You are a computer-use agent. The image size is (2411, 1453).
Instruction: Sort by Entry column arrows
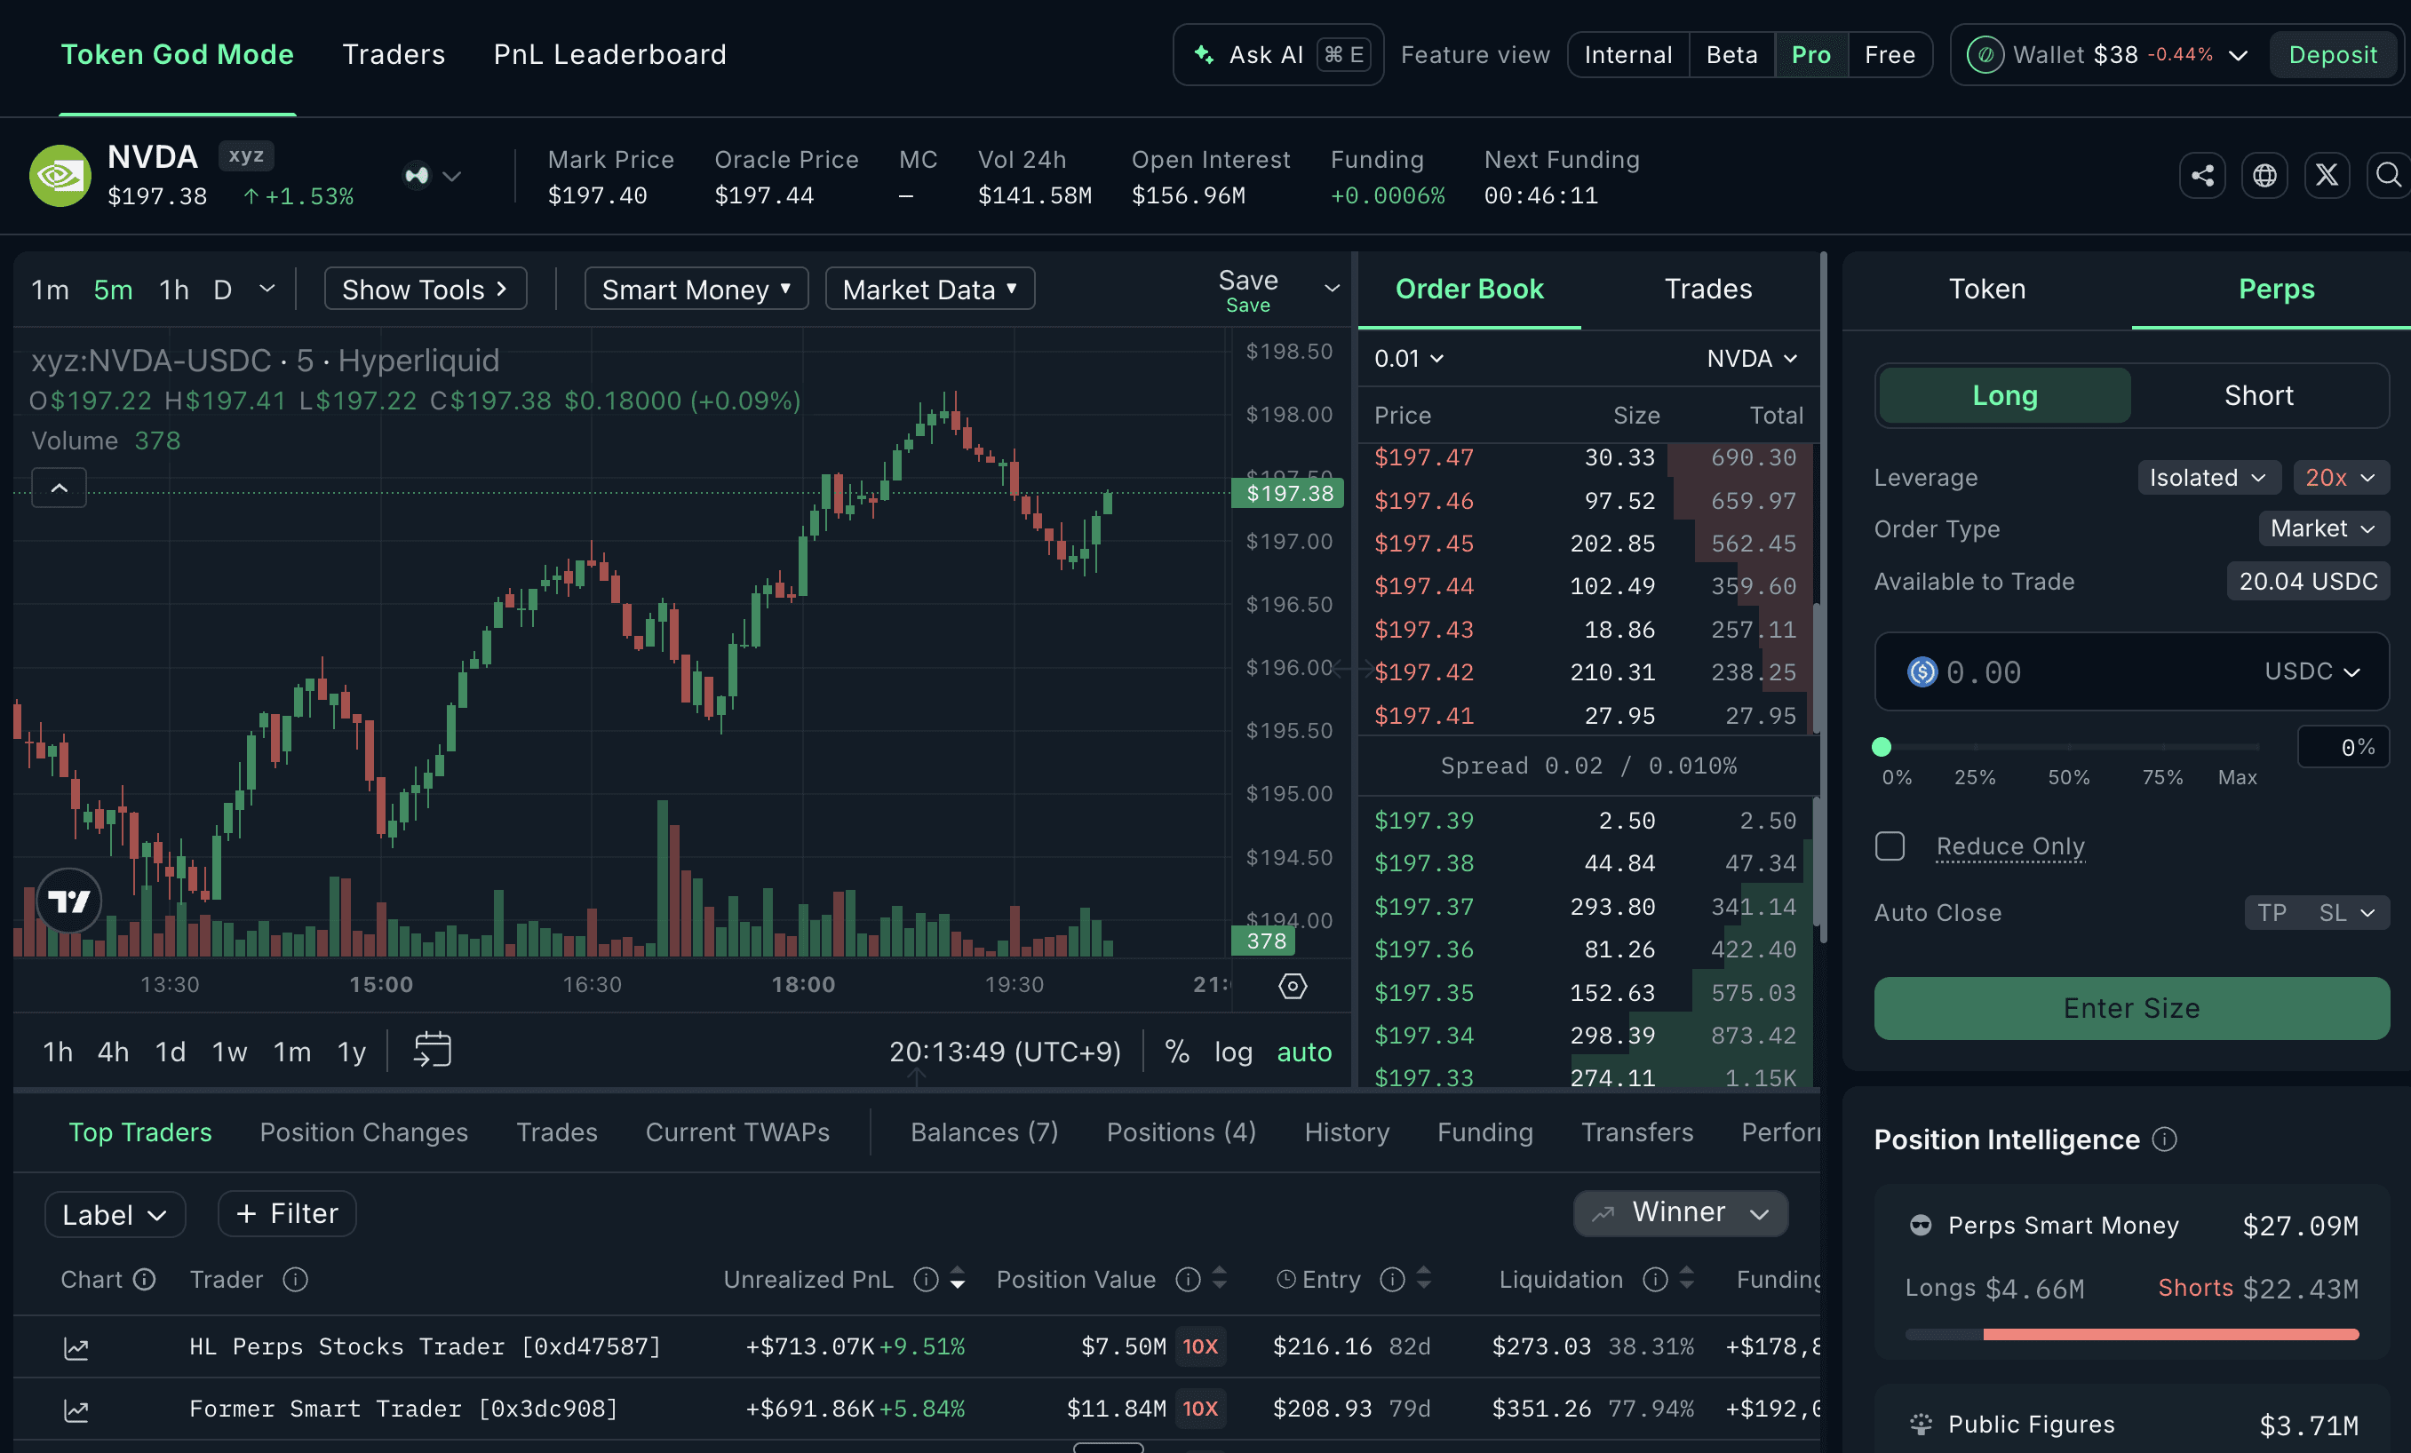(1425, 1279)
